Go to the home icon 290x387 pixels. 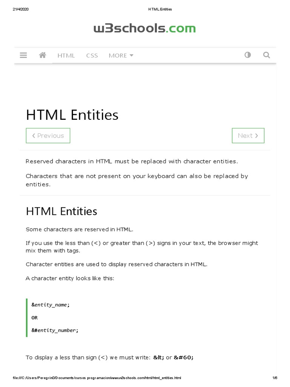click(42, 55)
